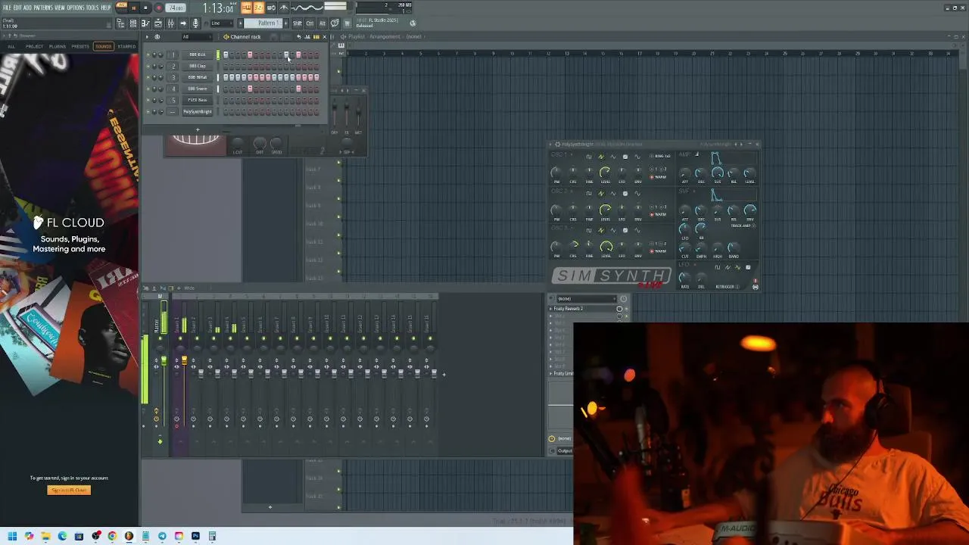The image size is (969, 545).
Task: Switch browser to the STARRED tab
Action: pos(126,46)
